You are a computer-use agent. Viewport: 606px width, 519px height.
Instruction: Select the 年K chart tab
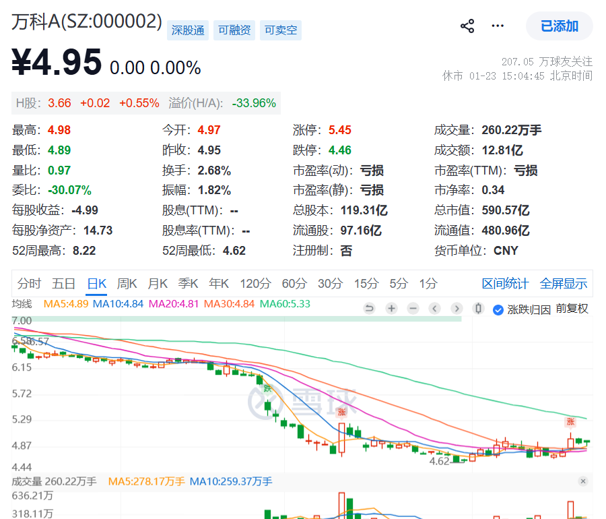click(x=219, y=284)
